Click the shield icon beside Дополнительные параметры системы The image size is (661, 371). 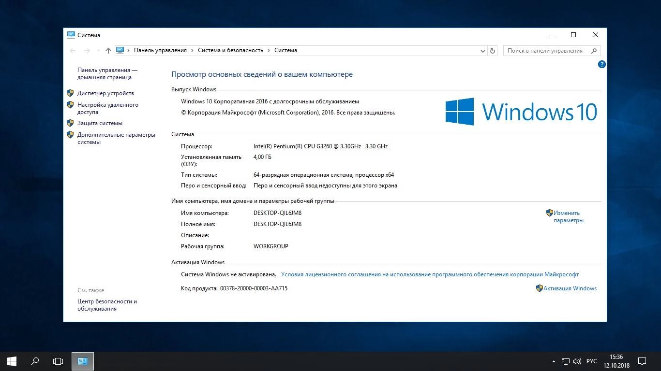70,135
